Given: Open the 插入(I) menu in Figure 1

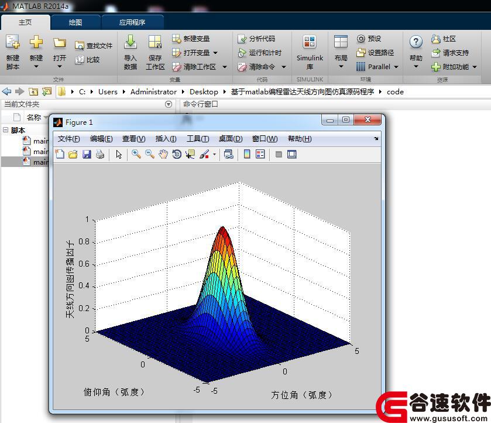Looking at the screenshot, I should tap(166, 139).
